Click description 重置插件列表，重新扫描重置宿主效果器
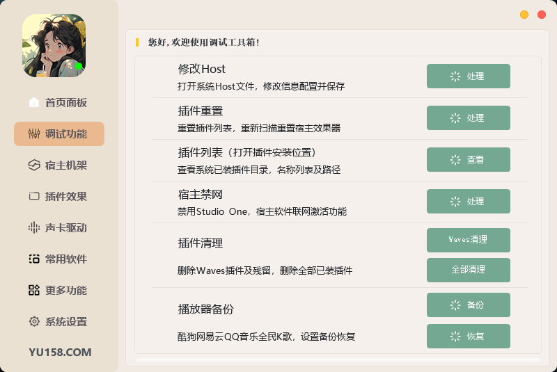557x372 pixels. [259, 128]
